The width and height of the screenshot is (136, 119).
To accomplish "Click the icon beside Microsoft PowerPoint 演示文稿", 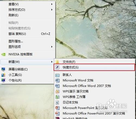I will (57, 108).
